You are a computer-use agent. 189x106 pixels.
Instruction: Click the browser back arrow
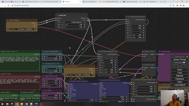[2, 6]
